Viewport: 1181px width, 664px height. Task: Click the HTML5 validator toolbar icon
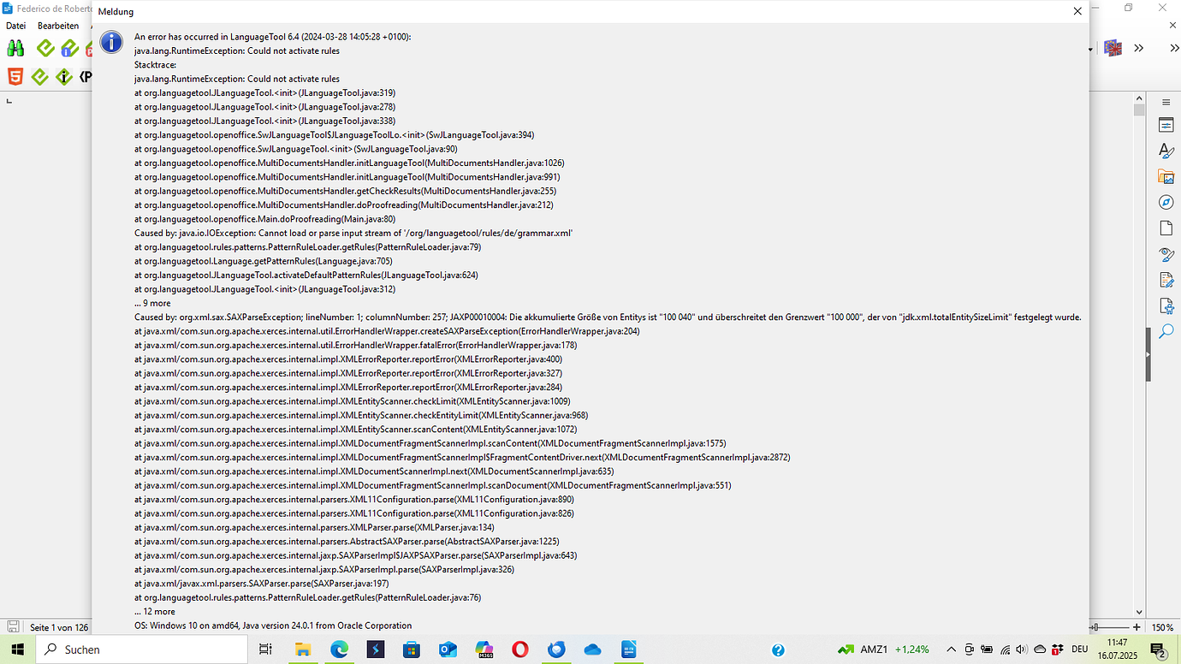point(15,76)
